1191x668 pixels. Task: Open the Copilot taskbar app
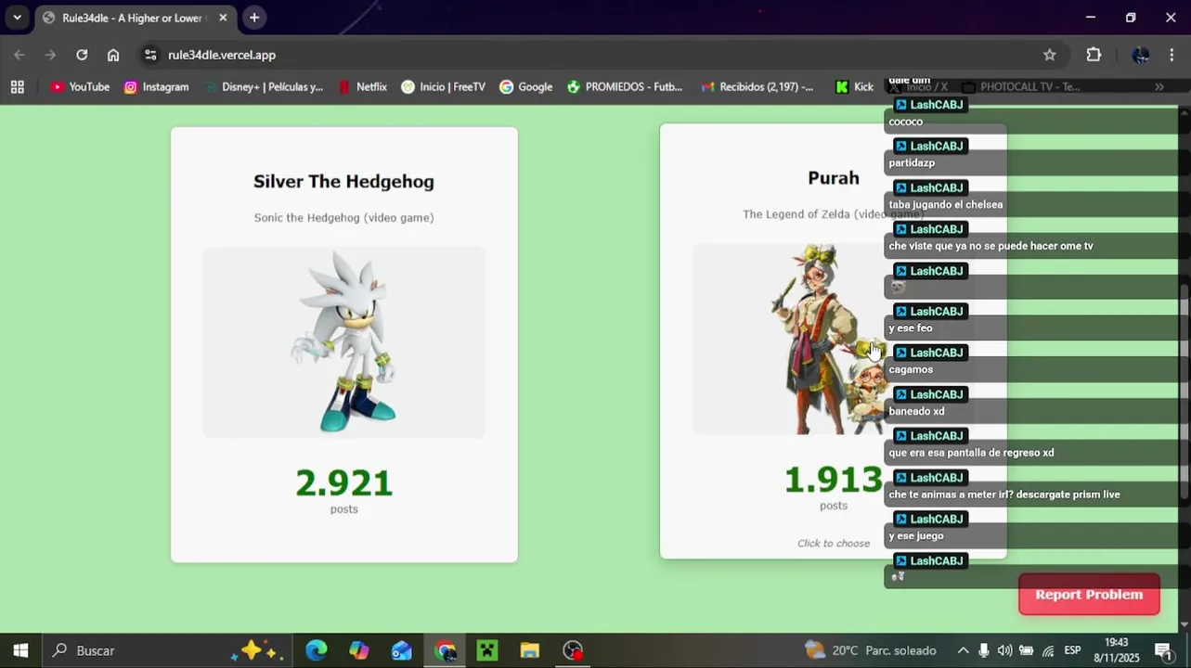pyautogui.click(x=358, y=650)
